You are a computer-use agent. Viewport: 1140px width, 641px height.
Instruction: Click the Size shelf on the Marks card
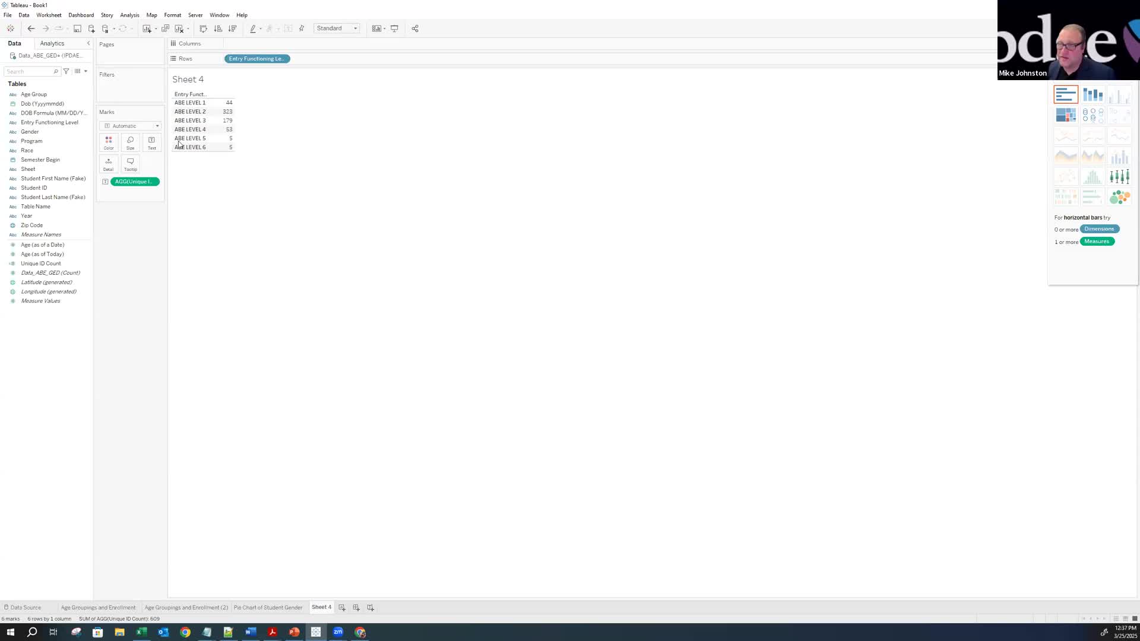pos(130,142)
